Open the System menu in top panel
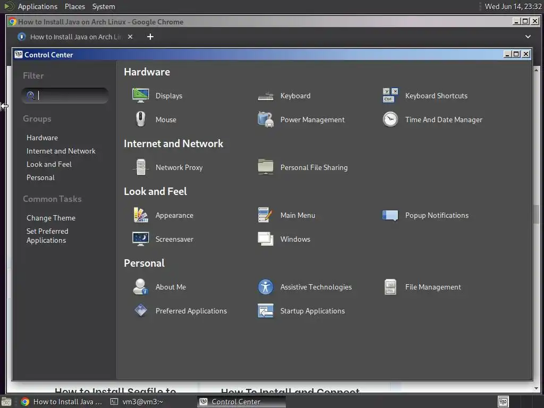 (x=104, y=6)
